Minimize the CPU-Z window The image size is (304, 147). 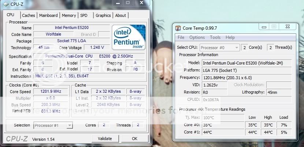pyautogui.click(x=119, y=3)
